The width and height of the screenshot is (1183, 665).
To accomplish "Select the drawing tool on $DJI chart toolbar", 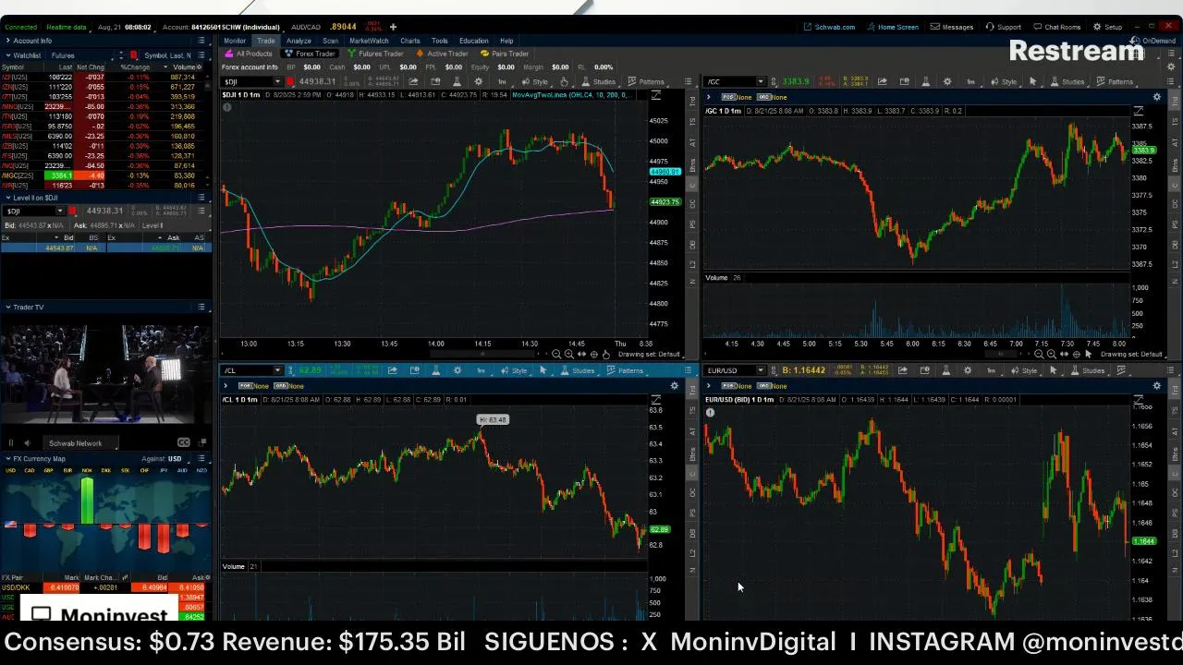I will (x=564, y=81).
